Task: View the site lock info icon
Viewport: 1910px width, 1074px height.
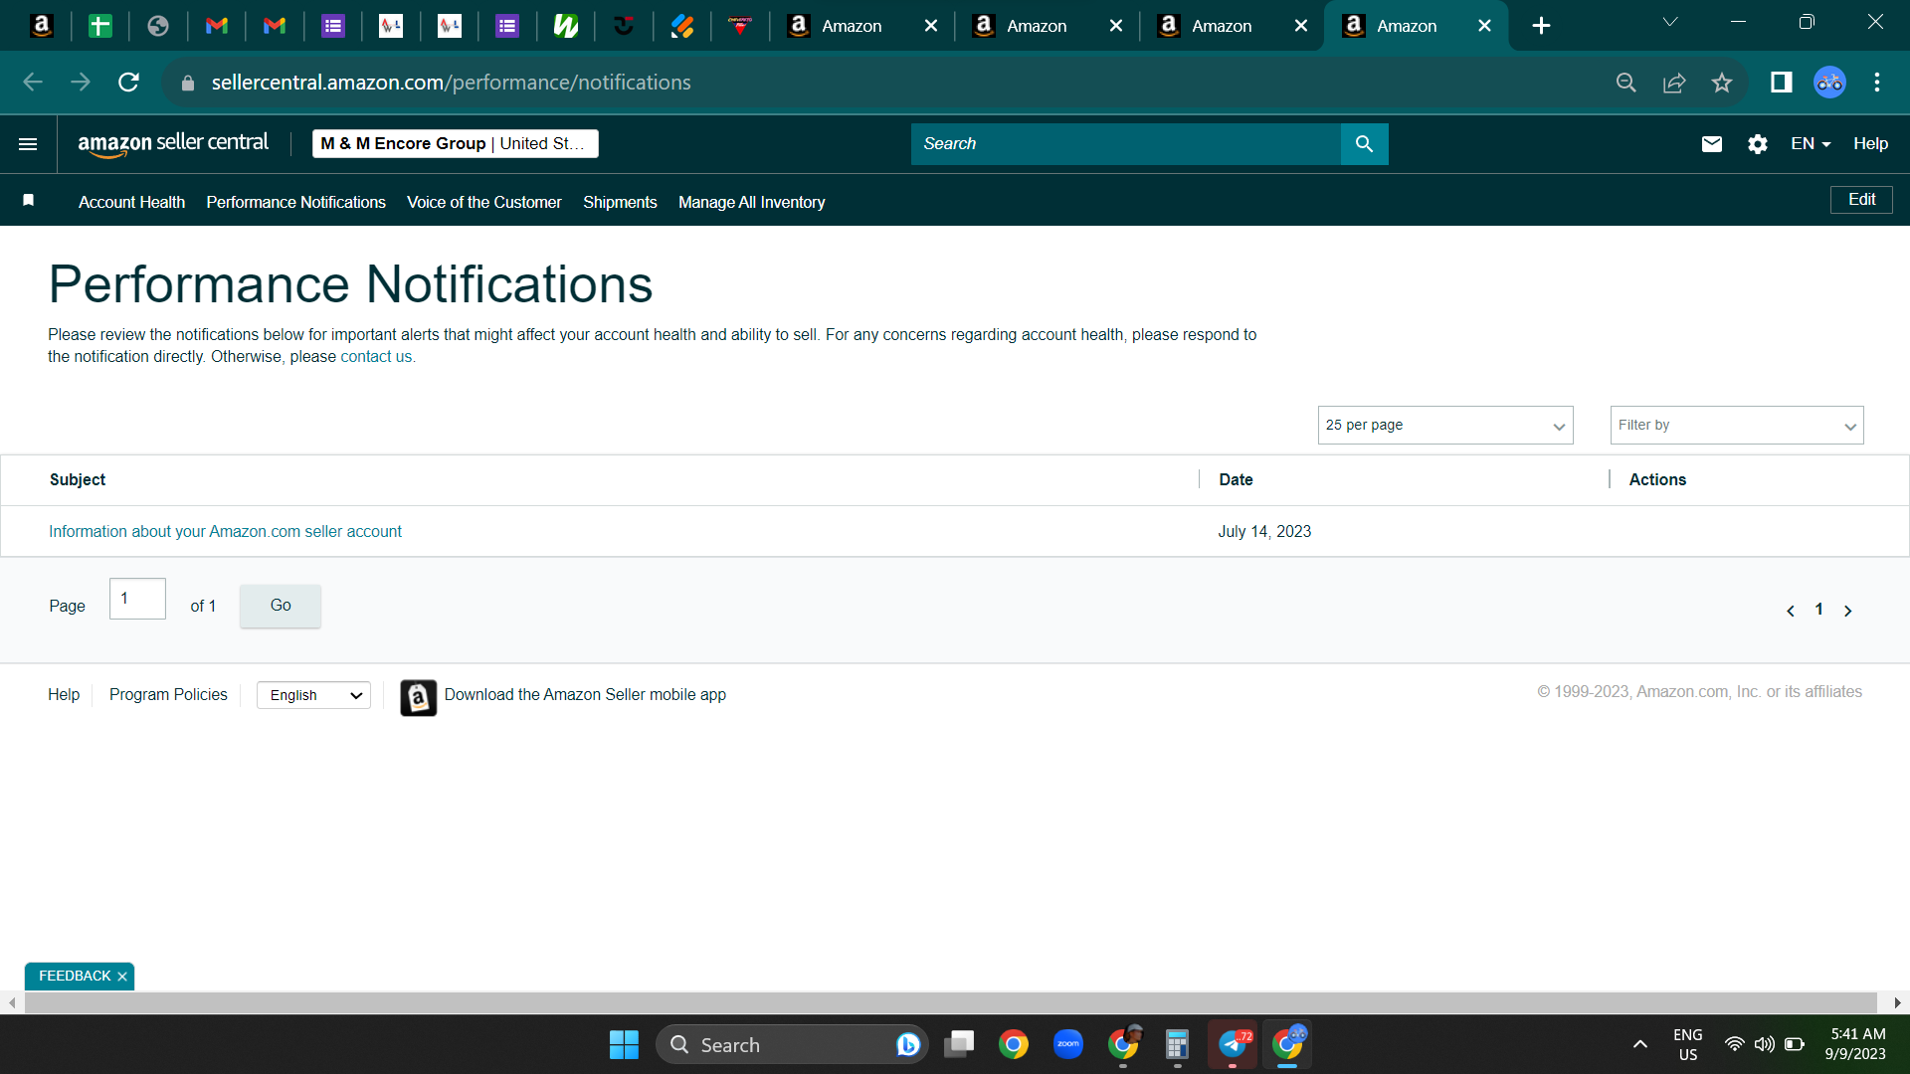Action: coord(188,83)
